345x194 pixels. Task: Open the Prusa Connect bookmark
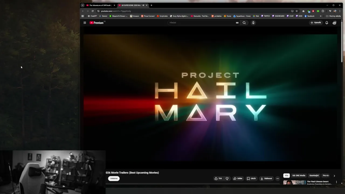click(148, 16)
